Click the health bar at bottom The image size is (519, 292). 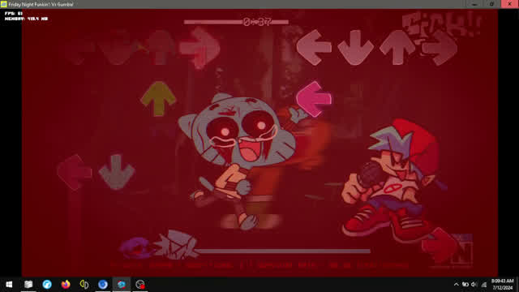point(284,251)
